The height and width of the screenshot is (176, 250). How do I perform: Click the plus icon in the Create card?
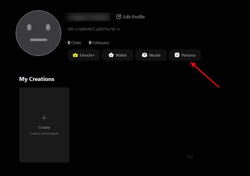(x=44, y=118)
